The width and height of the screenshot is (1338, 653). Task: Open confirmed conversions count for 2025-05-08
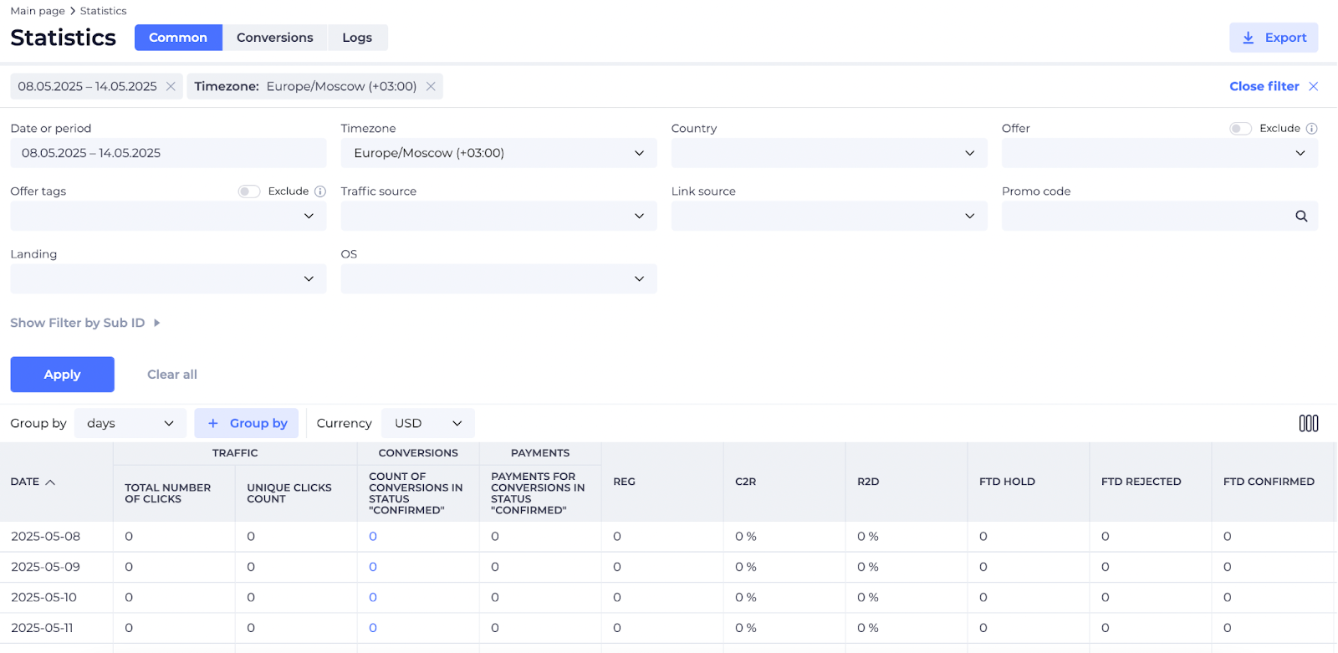pos(373,537)
